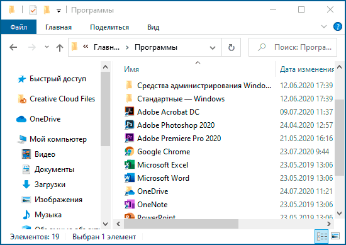Click the Быстрый доступ star icon
The image size is (346, 245).
tap(21, 79)
